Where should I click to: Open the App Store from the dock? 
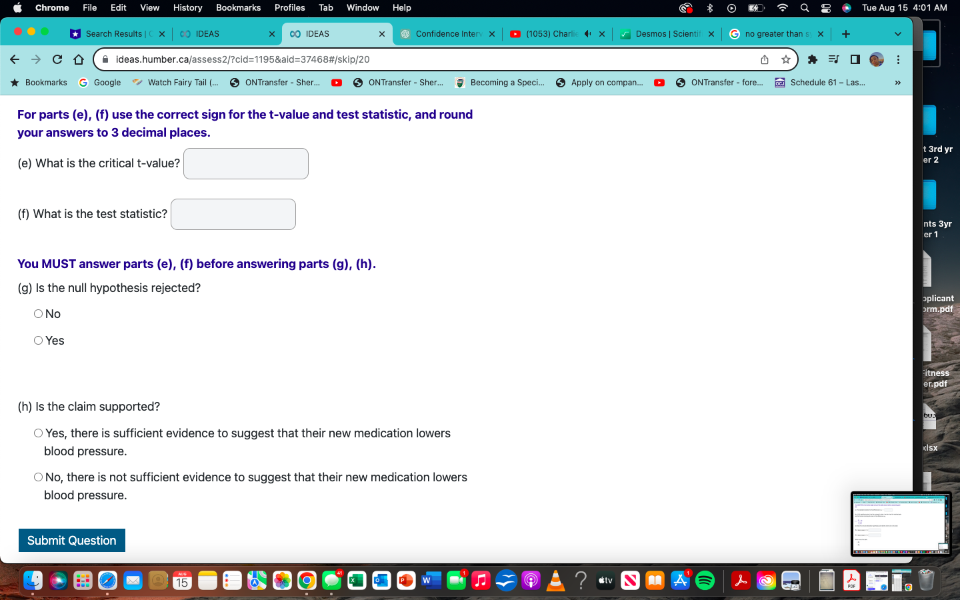[680, 581]
